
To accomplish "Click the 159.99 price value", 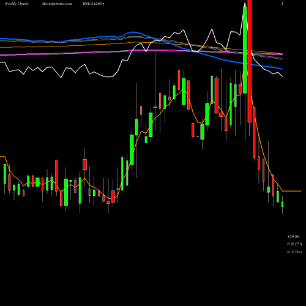I will pos(293,237).
